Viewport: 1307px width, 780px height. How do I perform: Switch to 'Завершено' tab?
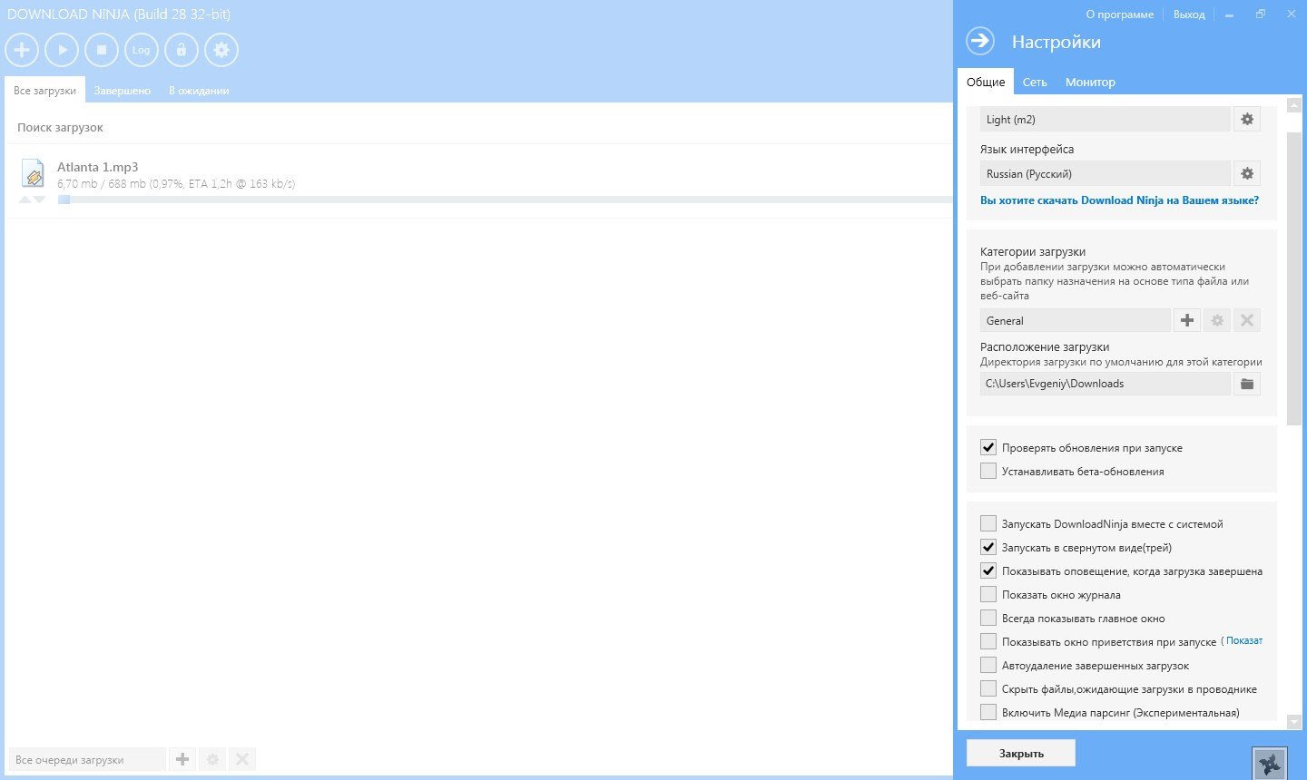tap(123, 90)
